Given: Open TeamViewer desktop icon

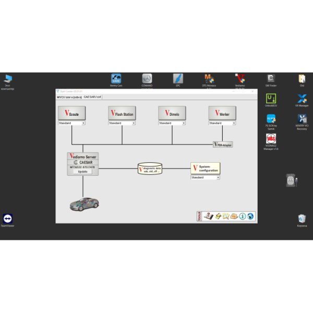Looking at the screenshot, I should pyautogui.click(x=7, y=219).
